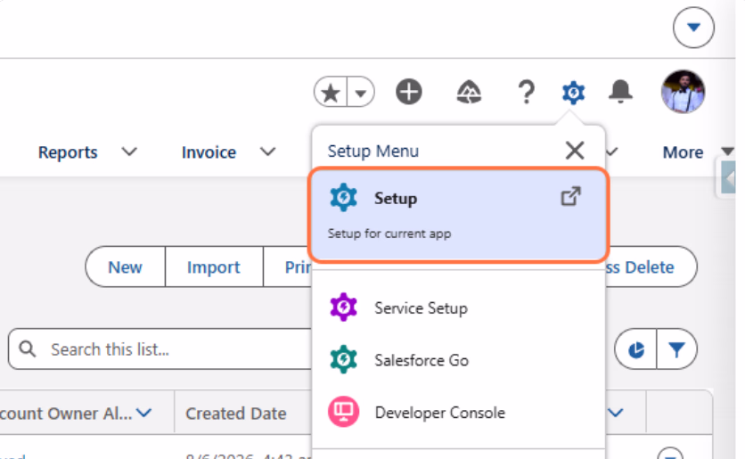Viewport: 745px width, 459px height.
Task: Open the Notifications bell
Action: click(620, 92)
